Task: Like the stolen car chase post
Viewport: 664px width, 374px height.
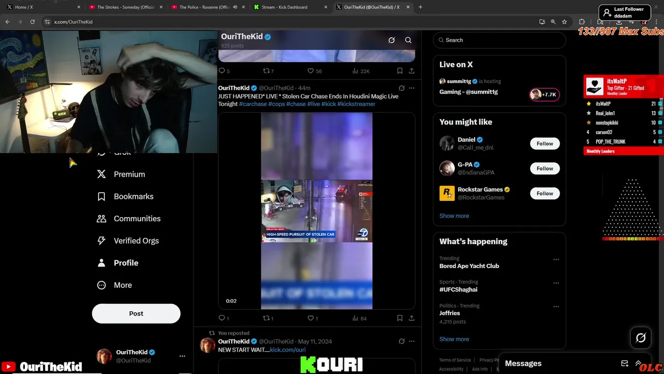Action: click(x=313, y=318)
